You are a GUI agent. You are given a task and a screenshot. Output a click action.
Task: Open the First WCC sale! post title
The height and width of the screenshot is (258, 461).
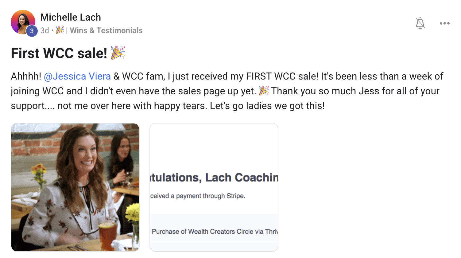tap(59, 53)
